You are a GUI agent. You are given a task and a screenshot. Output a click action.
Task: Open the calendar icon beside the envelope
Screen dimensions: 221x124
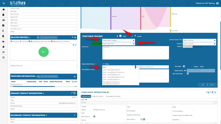point(144,120)
